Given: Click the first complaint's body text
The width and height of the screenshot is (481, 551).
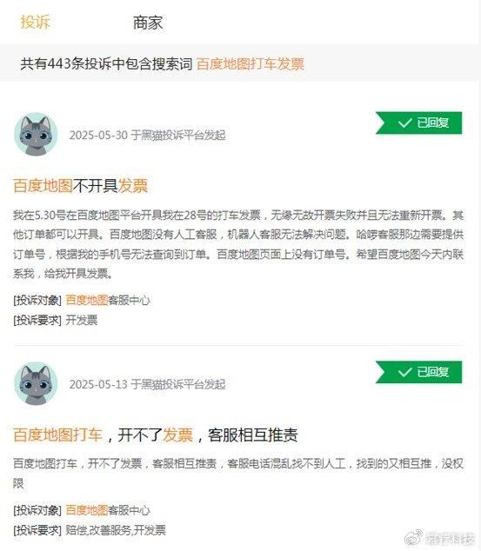Looking at the screenshot, I should (238, 244).
